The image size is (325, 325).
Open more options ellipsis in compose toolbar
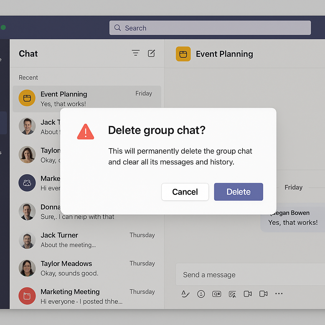279,294
